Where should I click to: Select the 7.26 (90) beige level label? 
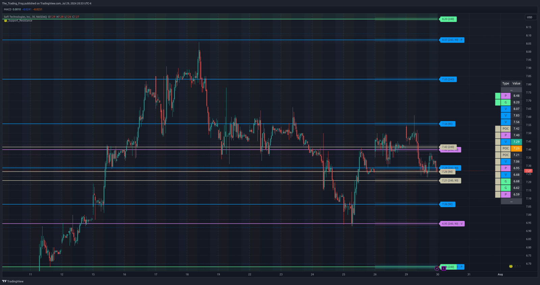447,172
